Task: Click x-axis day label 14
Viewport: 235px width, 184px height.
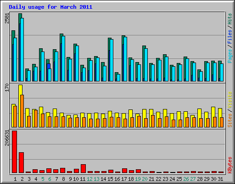Action: (103, 179)
